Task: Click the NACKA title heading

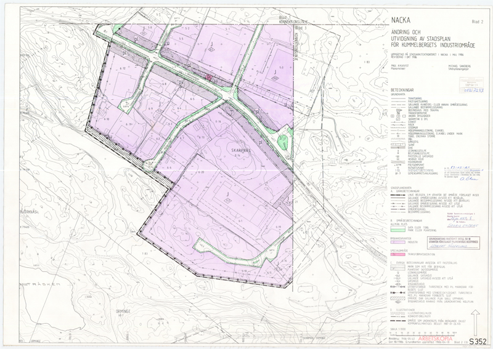Action: [x=401, y=18]
